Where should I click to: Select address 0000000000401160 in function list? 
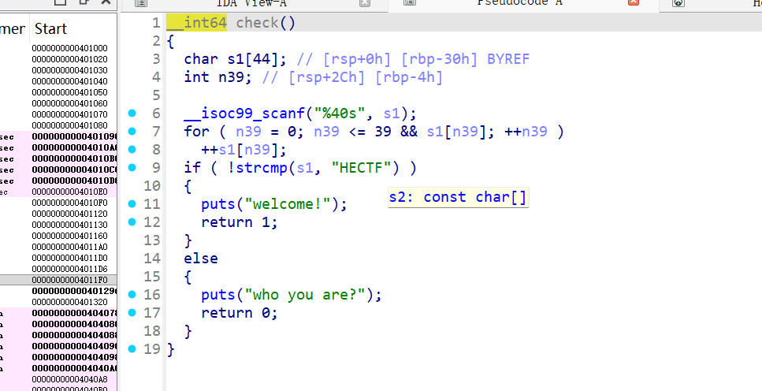(x=70, y=236)
